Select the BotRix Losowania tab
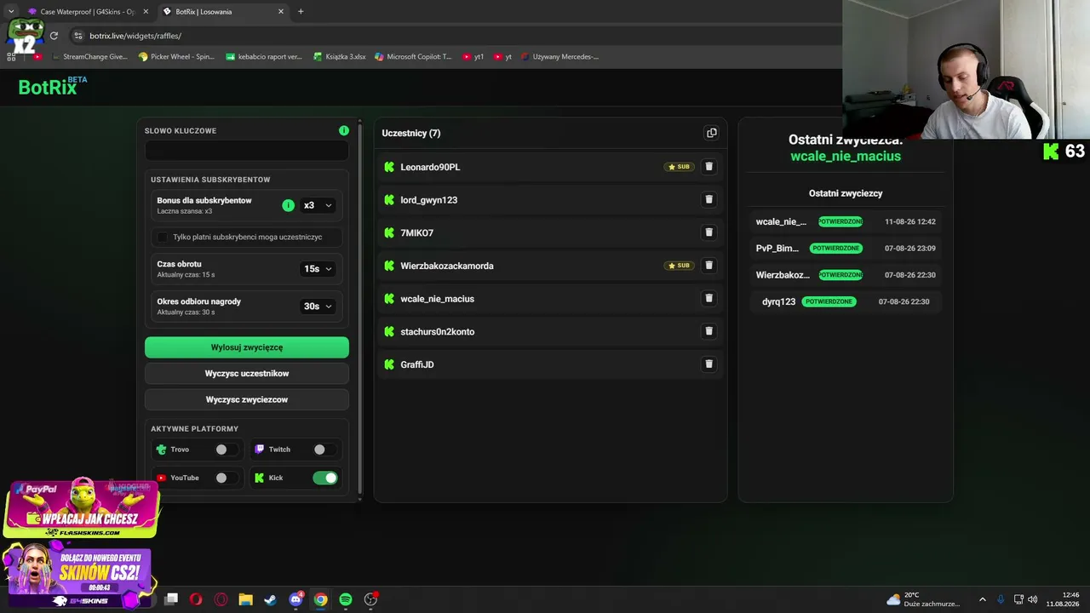 (222, 12)
